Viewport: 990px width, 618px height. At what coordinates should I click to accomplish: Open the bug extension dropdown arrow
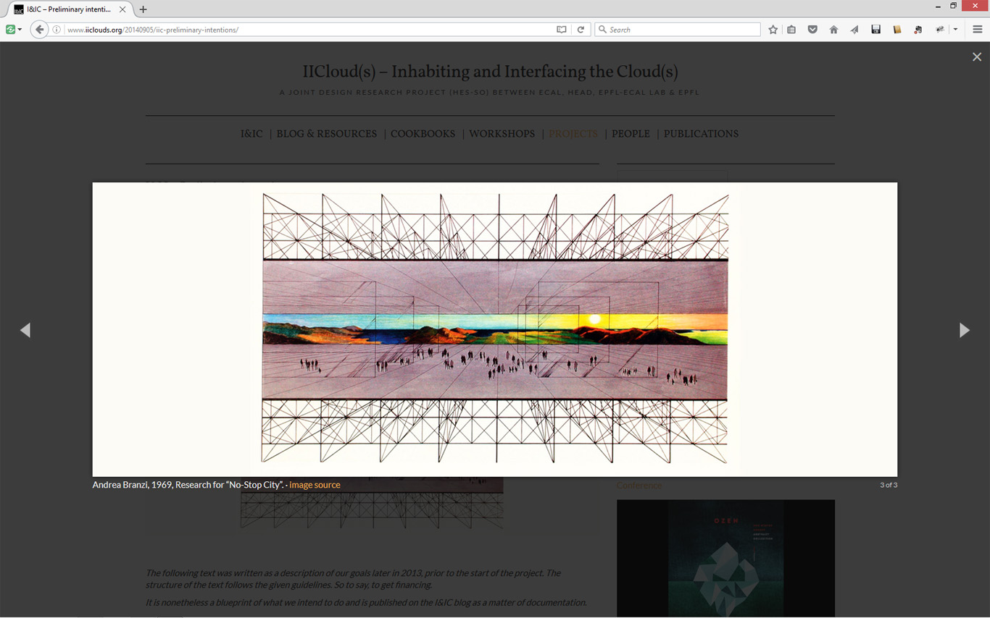coord(955,30)
